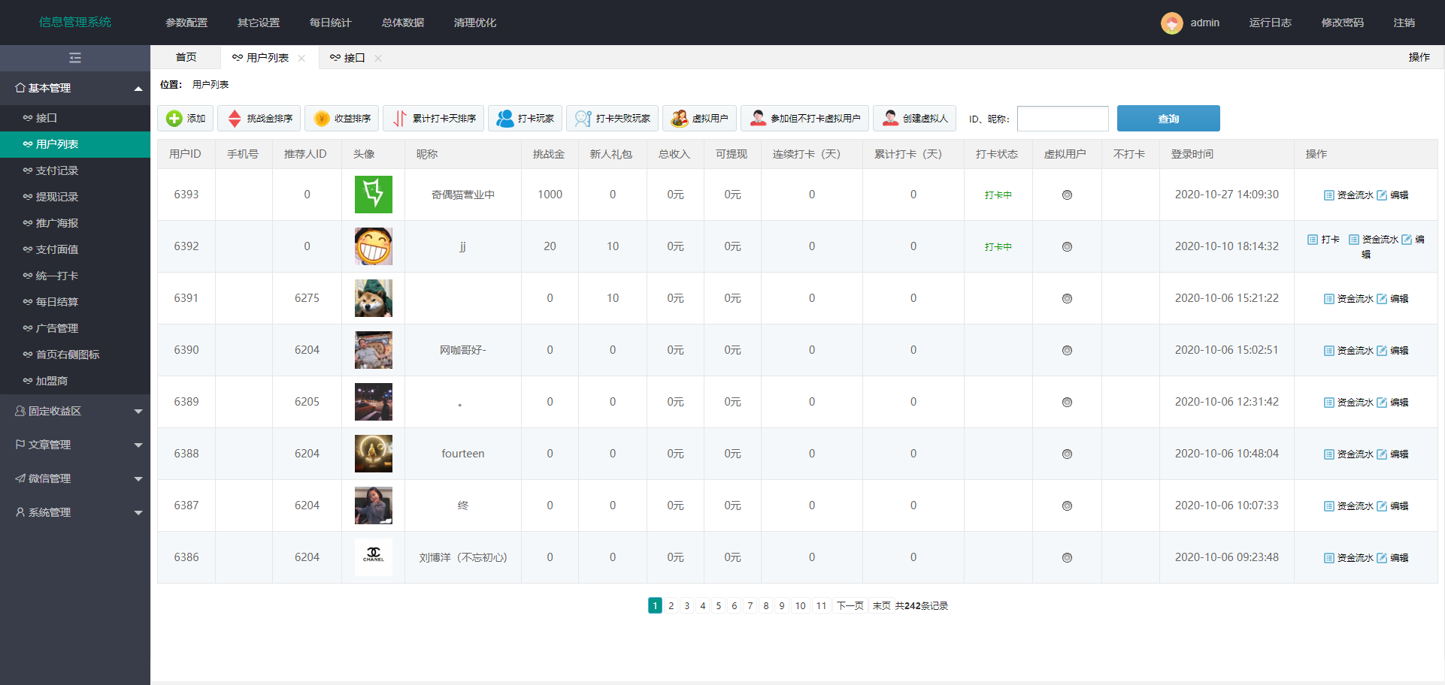The image size is (1445, 685).
Task: Open 总体数据 in top navigation
Action: (x=403, y=23)
